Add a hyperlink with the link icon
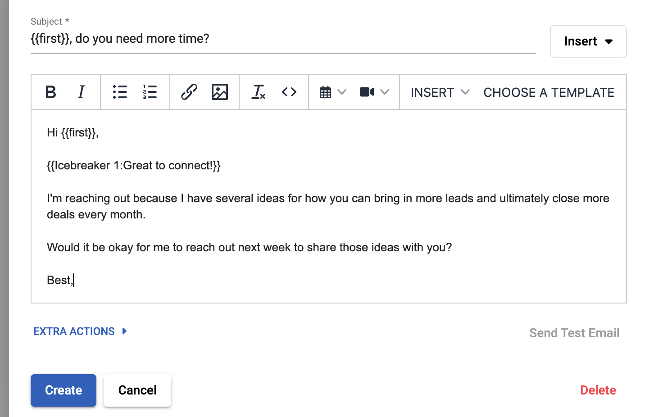This screenshot has width=645, height=417. [x=189, y=92]
